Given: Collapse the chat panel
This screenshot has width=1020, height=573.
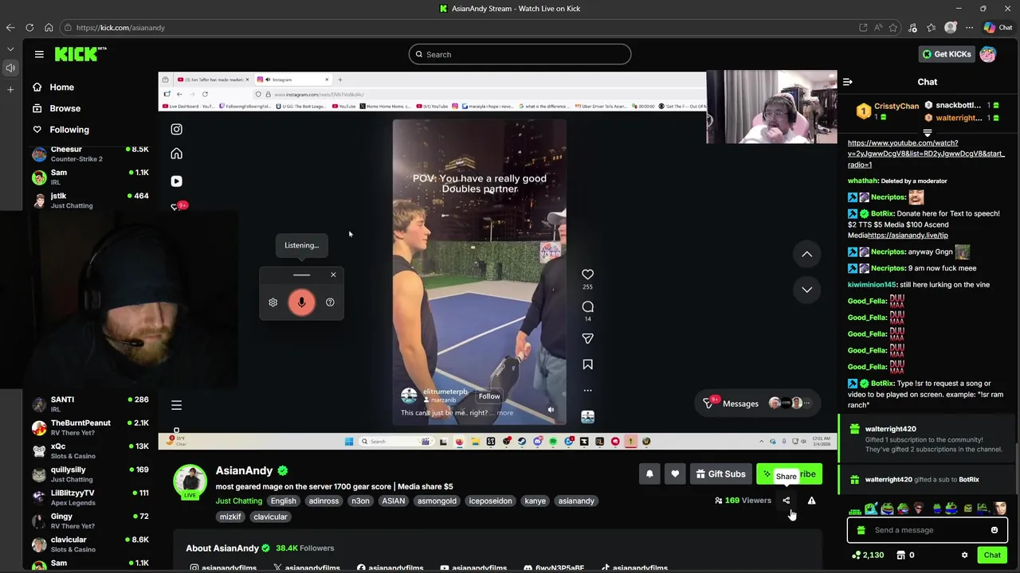Looking at the screenshot, I should click(848, 82).
